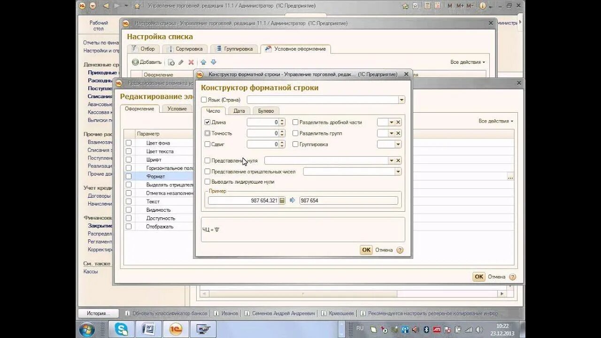Clear the Представление нуля field
This screenshot has height=338, width=601.
click(398, 161)
